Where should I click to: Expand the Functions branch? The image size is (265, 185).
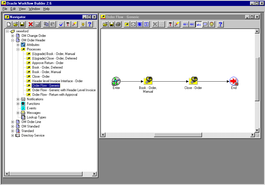coord(18,104)
